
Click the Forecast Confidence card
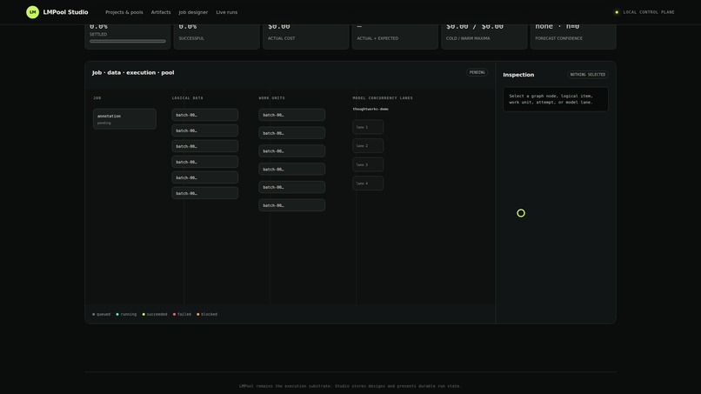coord(573,35)
